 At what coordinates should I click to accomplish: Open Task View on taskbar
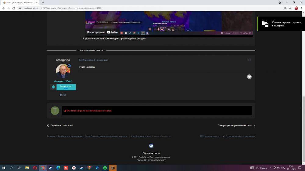pos(19,168)
